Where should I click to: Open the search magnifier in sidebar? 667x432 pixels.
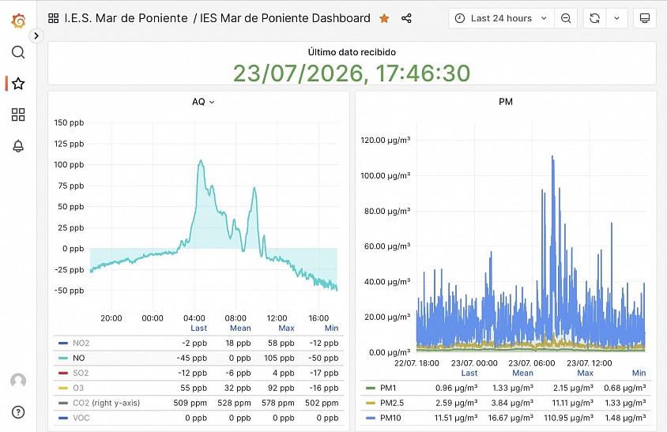pyautogui.click(x=18, y=52)
